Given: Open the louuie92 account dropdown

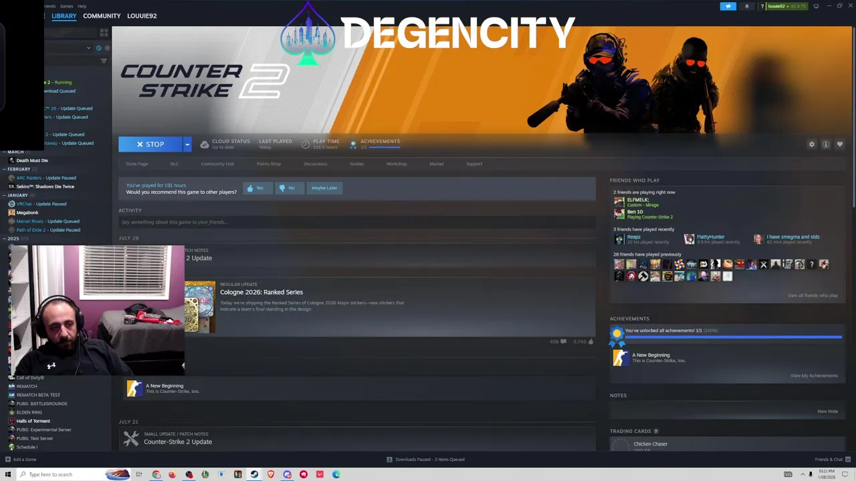Looking at the screenshot, I should click(786, 6).
